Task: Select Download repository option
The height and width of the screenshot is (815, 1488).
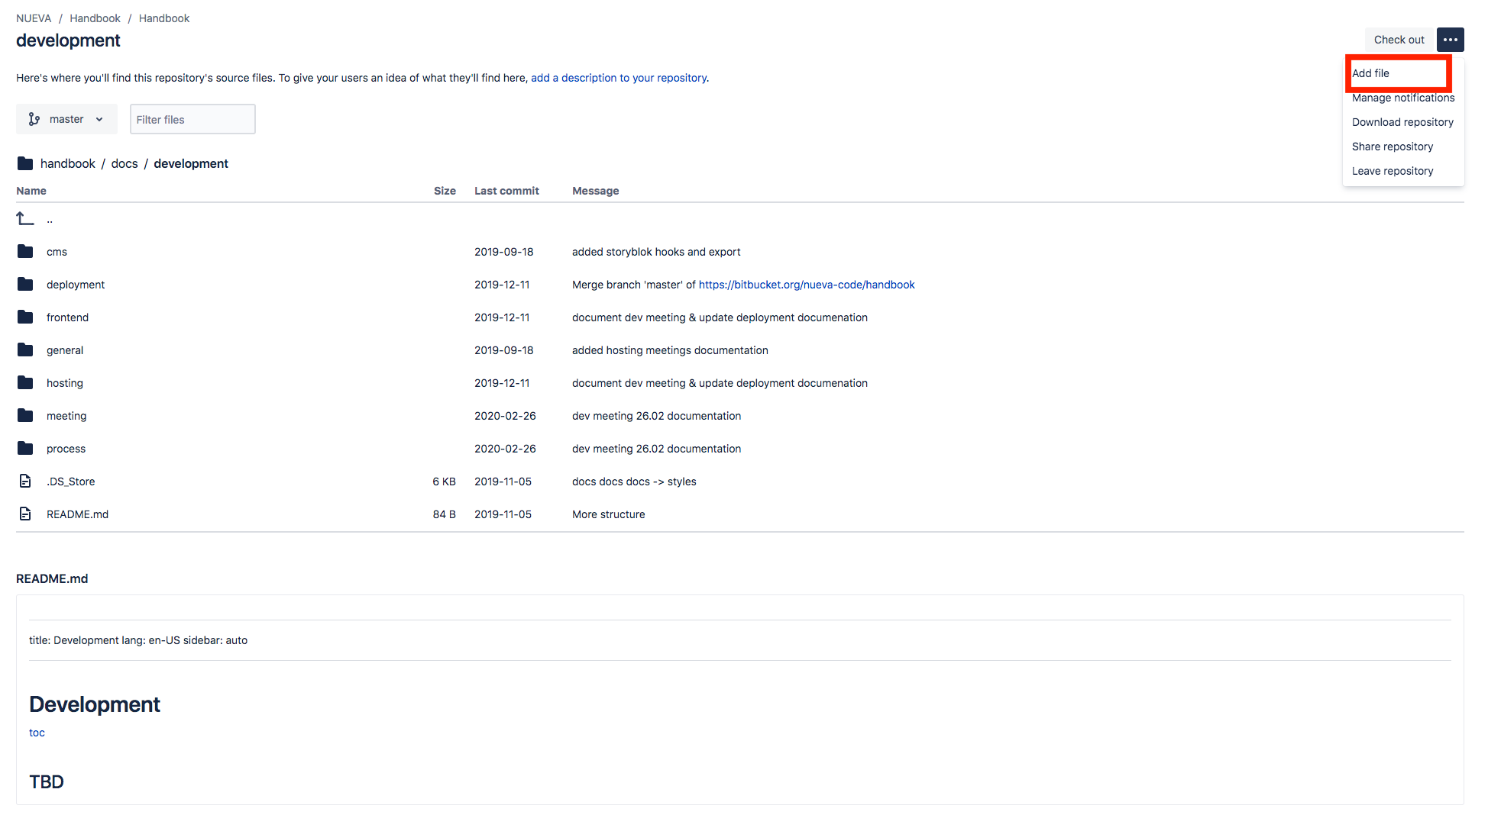Action: point(1402,122)
